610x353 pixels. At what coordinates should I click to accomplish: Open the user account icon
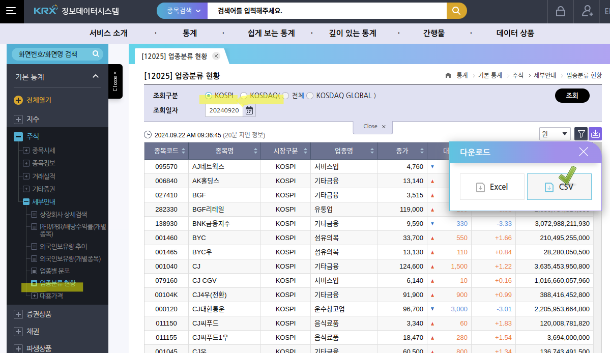(587, 11)
